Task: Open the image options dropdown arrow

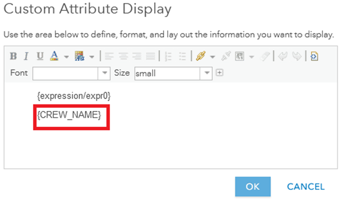Action: coord(252,57)
